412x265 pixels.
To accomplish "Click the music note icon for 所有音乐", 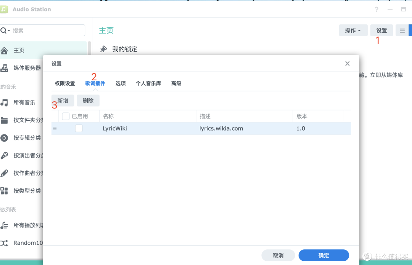I will coord(4,102).
